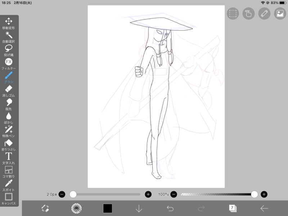Tap the 2月16日(火) date
The image size is (288, 216).
[23, 3]
